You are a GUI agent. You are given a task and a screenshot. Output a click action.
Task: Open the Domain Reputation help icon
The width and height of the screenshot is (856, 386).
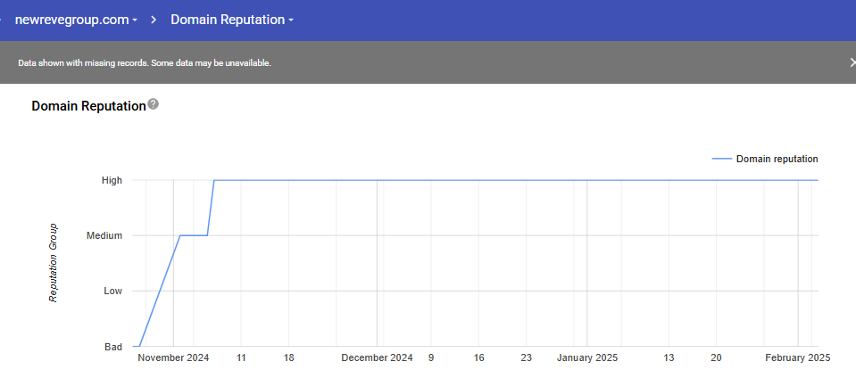[154, 104]
